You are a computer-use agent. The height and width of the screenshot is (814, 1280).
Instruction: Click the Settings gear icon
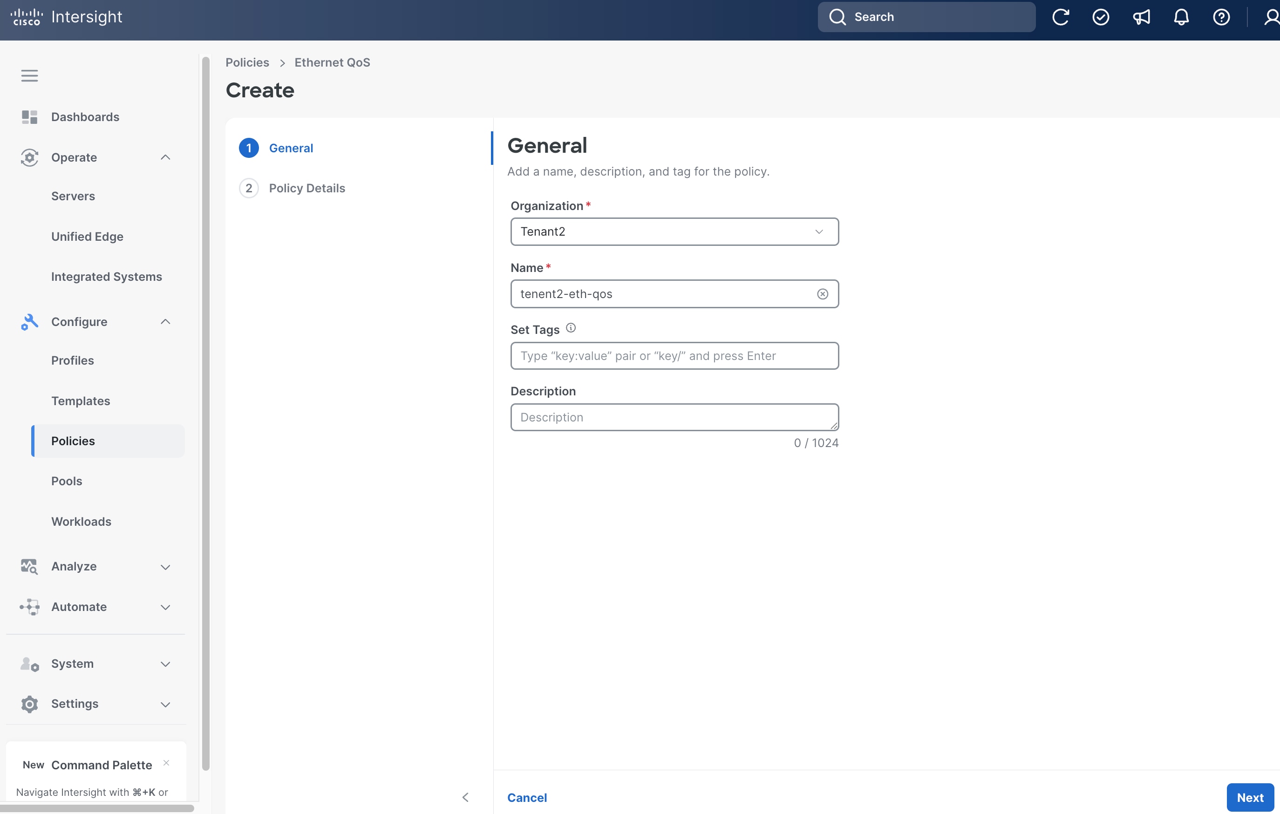29,704
